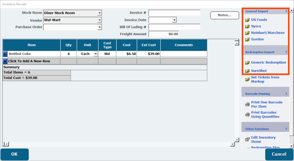294x161 pixels.
Task: Click the Edit Inventory Items icon
Action: (x=247, y=139)
